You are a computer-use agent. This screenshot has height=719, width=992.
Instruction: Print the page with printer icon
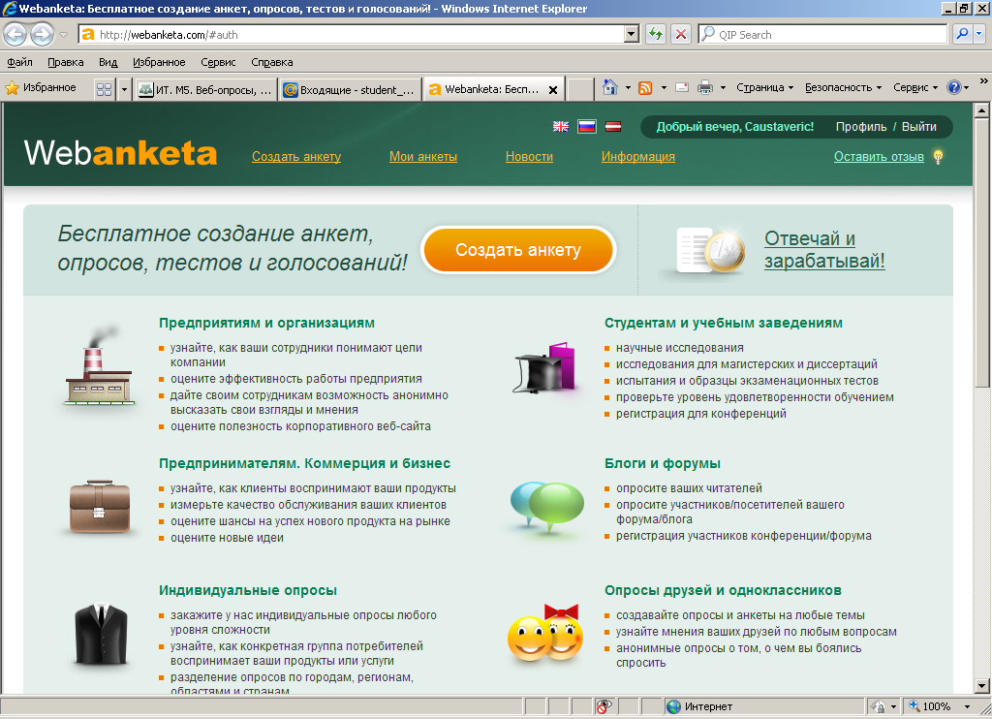point(705,88)
